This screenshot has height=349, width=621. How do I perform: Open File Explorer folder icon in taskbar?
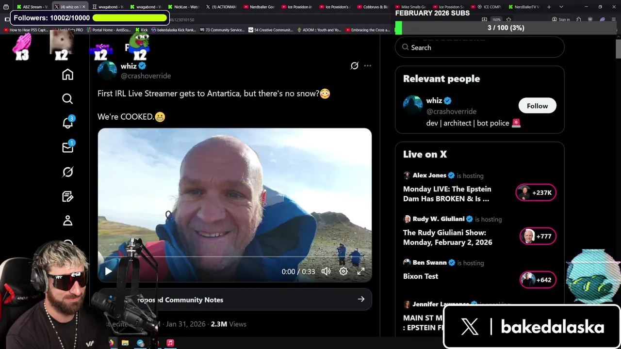click(x=125, y=343)
